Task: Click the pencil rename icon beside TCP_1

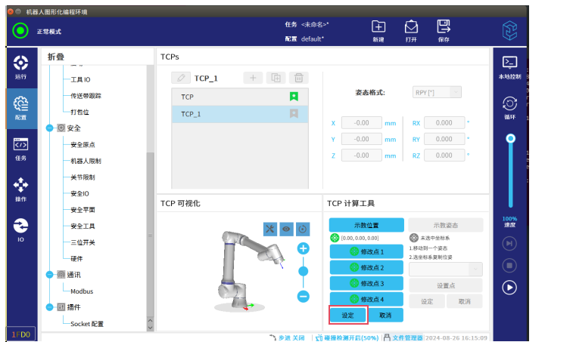Action: pyautogui.click(x=181, y=78)
